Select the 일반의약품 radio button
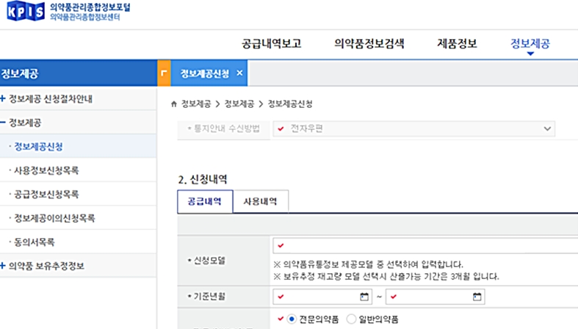Screen dimensions: 578x329 coord(351,319)
